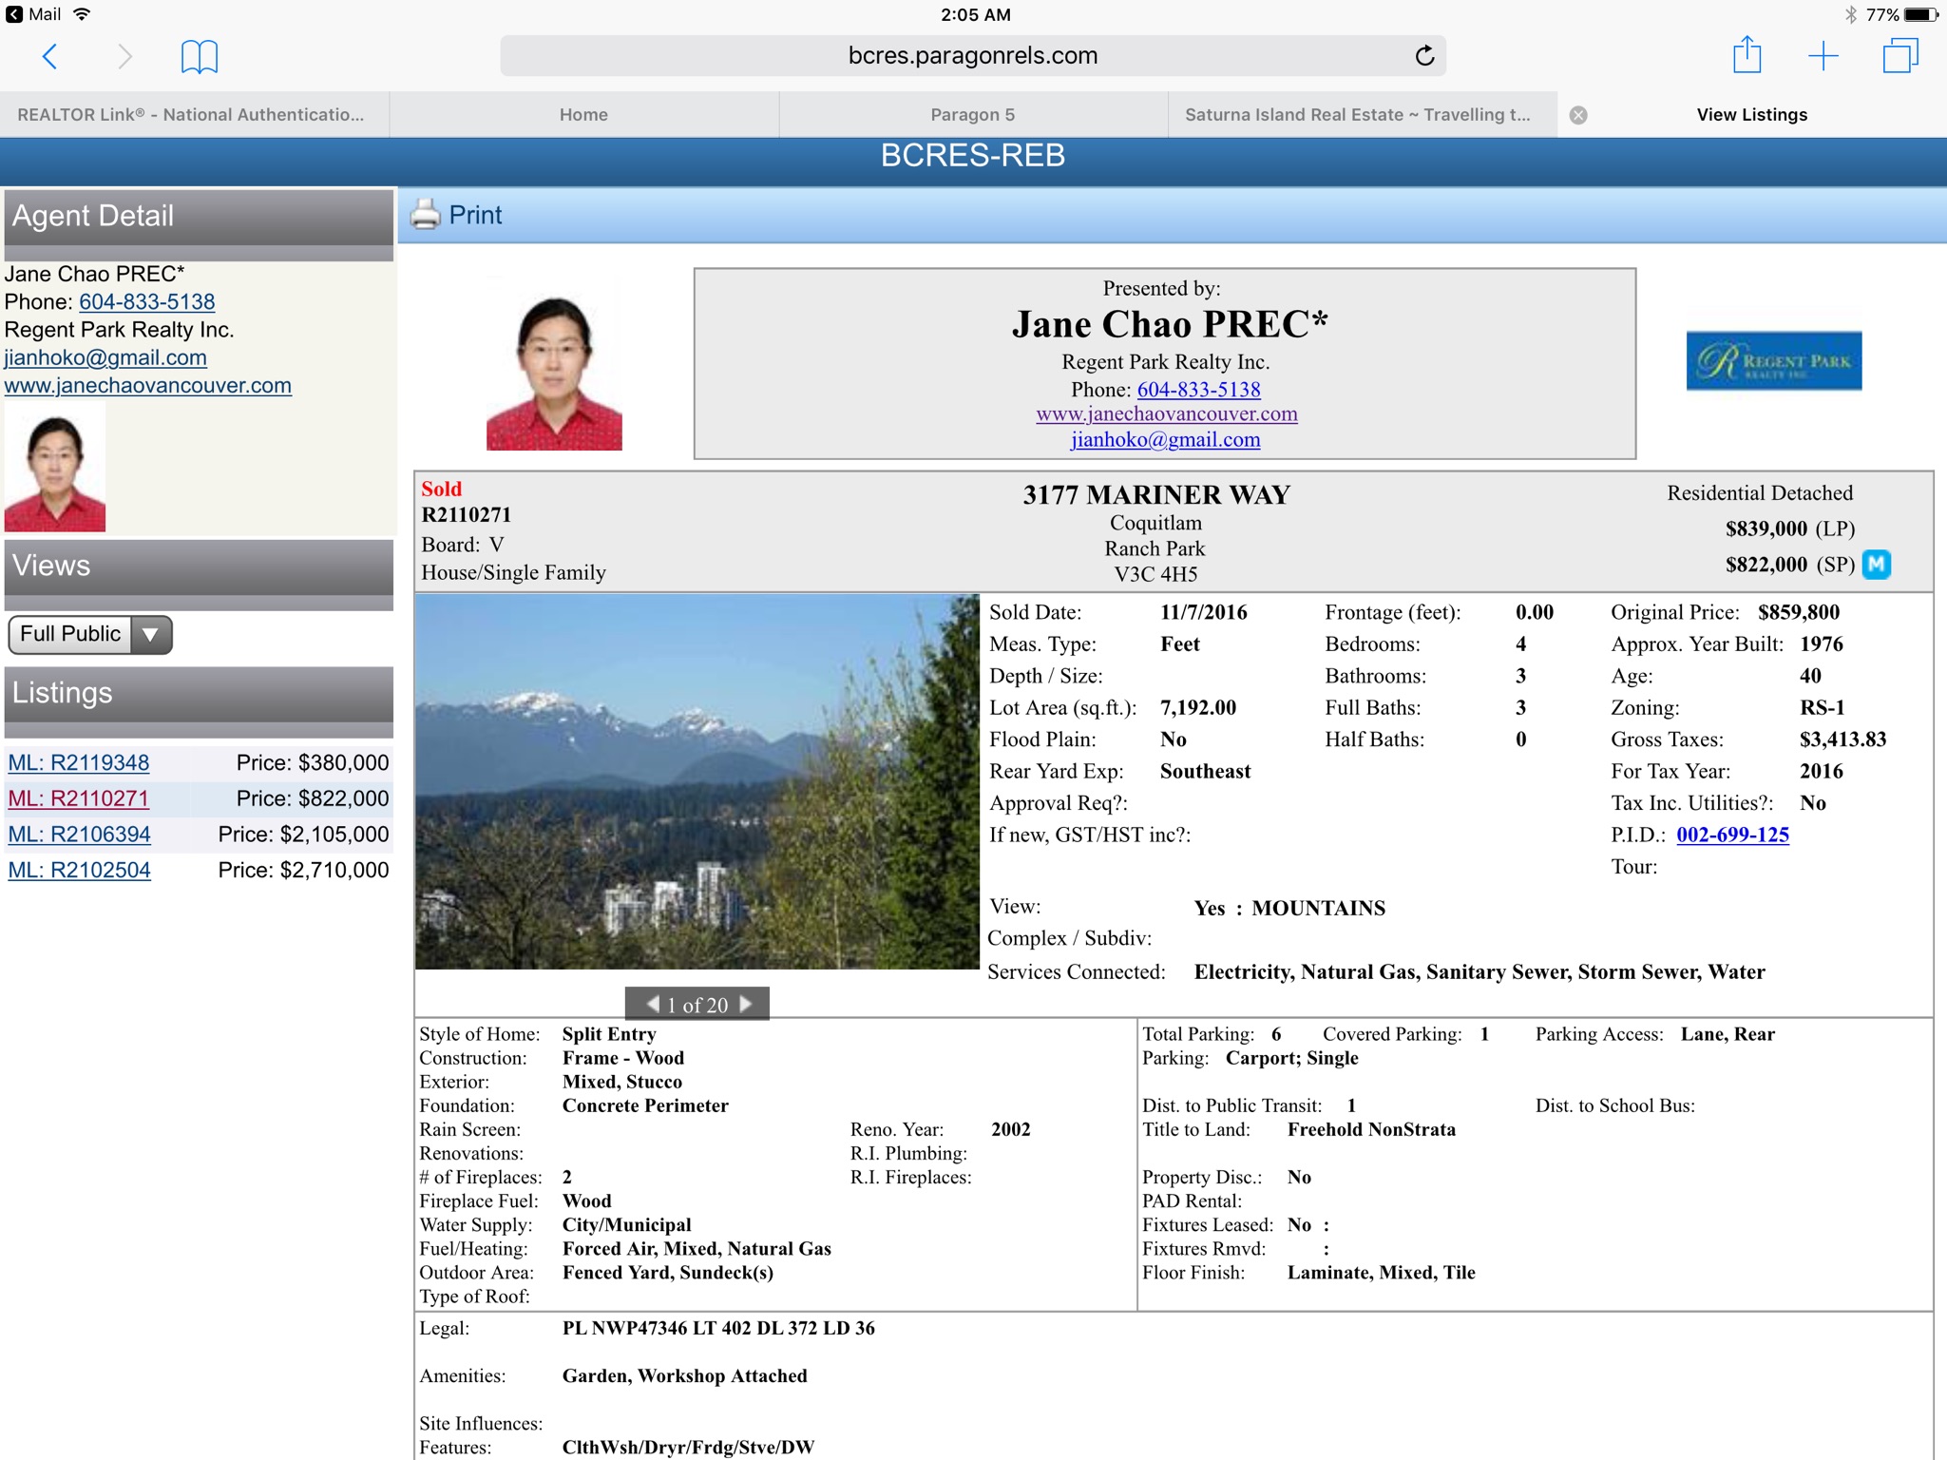Open listing ML: R2119348

79,762
